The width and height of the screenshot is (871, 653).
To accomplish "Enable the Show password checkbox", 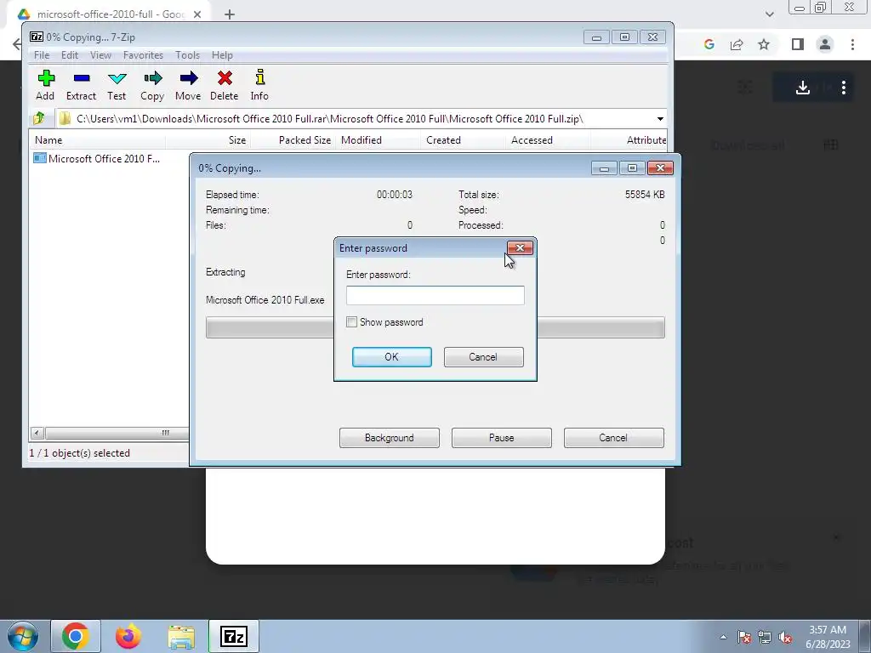I will coord(351,322).
